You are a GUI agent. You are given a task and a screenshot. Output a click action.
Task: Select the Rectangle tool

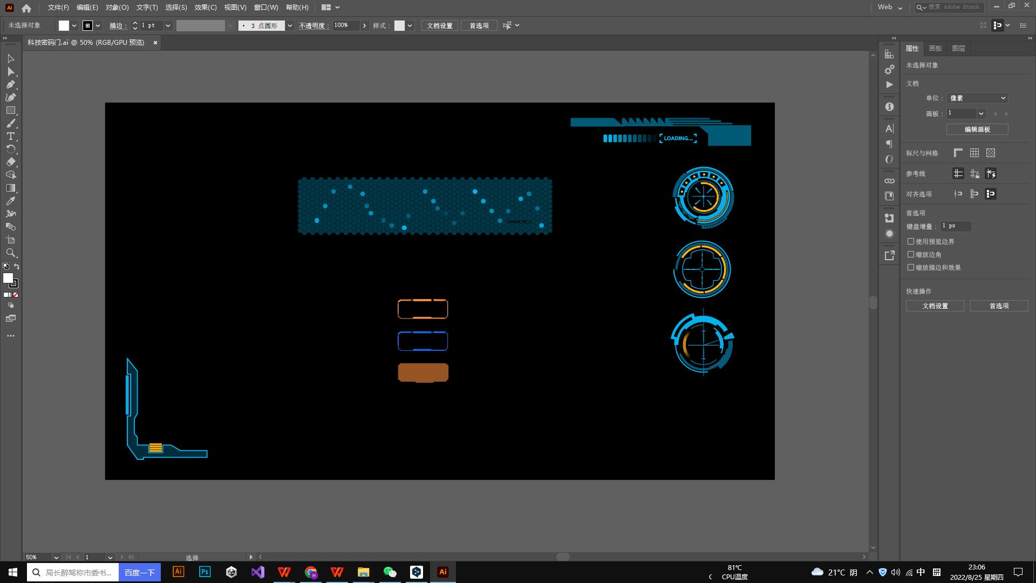11,110
